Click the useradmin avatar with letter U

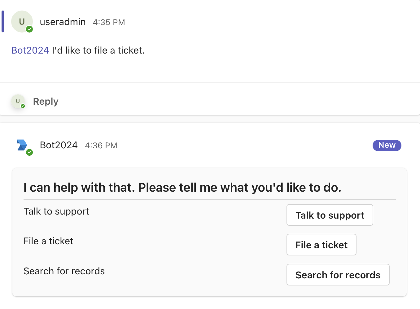point(22,21)
